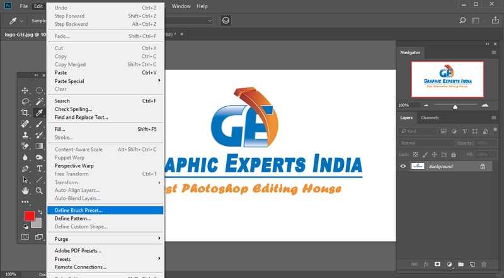Open the File menu
This screenshot has width=504, height=278.
(x=23, y=6)
